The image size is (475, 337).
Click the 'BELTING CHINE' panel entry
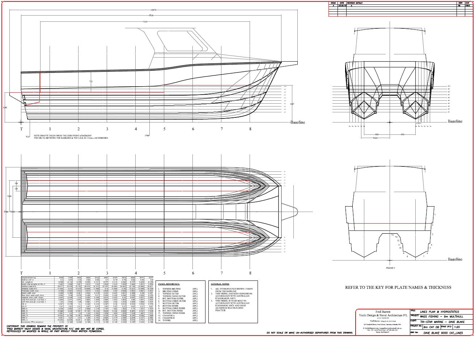(170, 291)
